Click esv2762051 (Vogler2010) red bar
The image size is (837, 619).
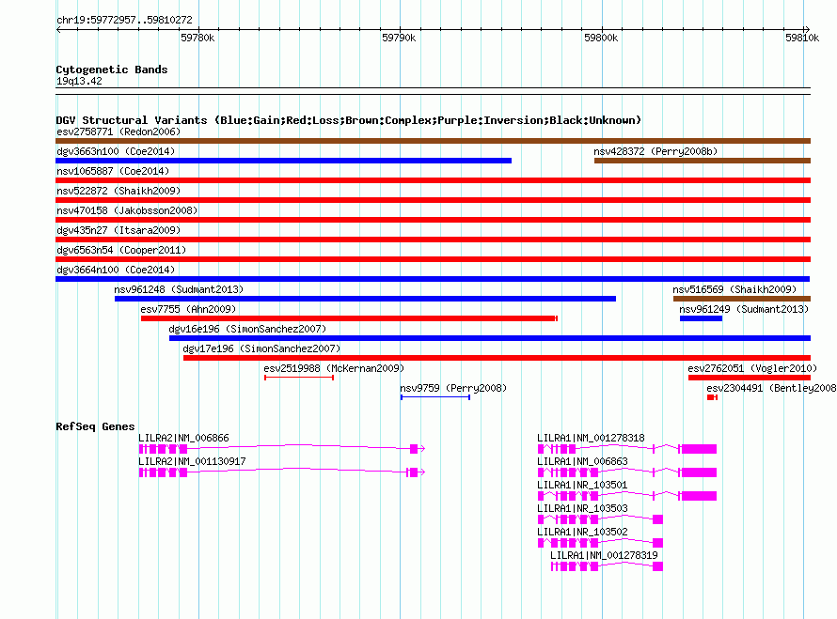coord(750,378)
